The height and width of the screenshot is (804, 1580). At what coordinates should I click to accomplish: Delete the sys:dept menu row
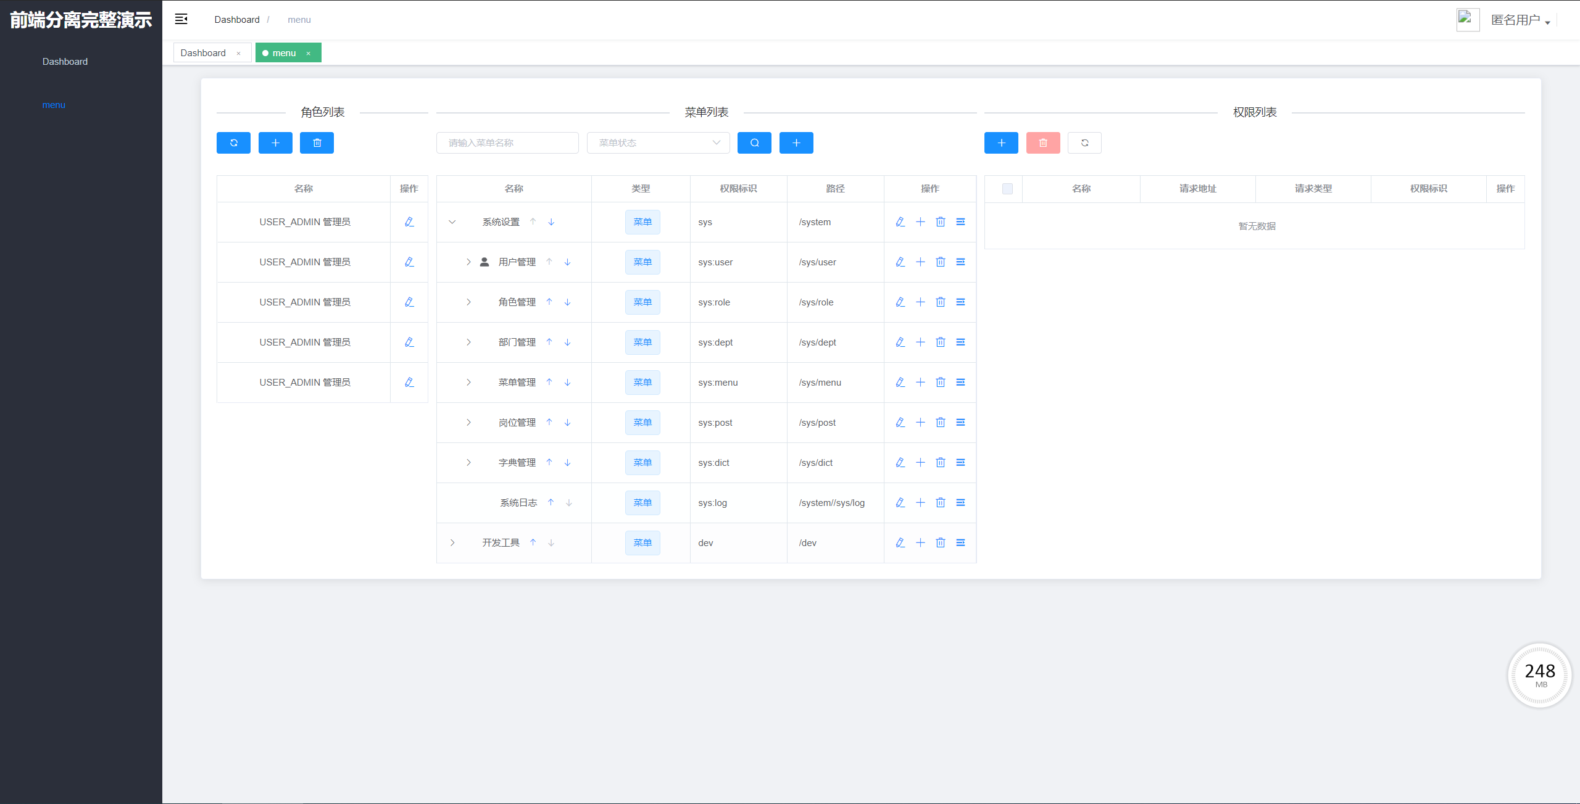point(940,342)
